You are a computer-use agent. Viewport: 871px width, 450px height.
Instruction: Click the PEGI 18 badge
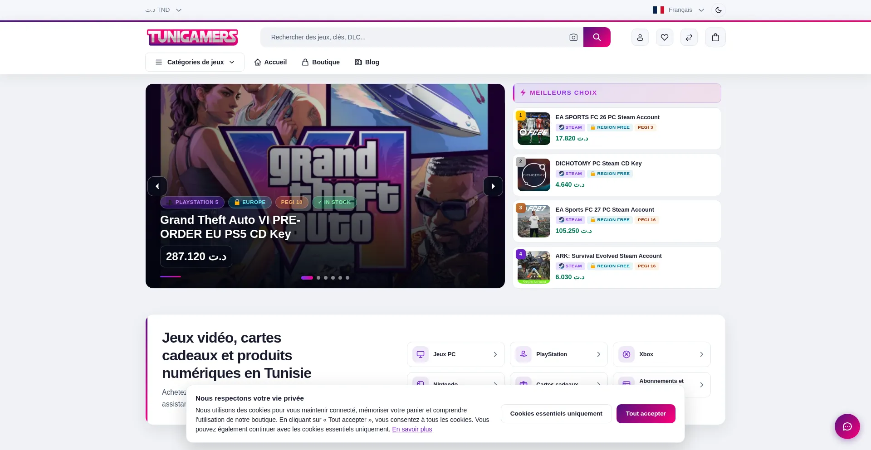point(292,202)
